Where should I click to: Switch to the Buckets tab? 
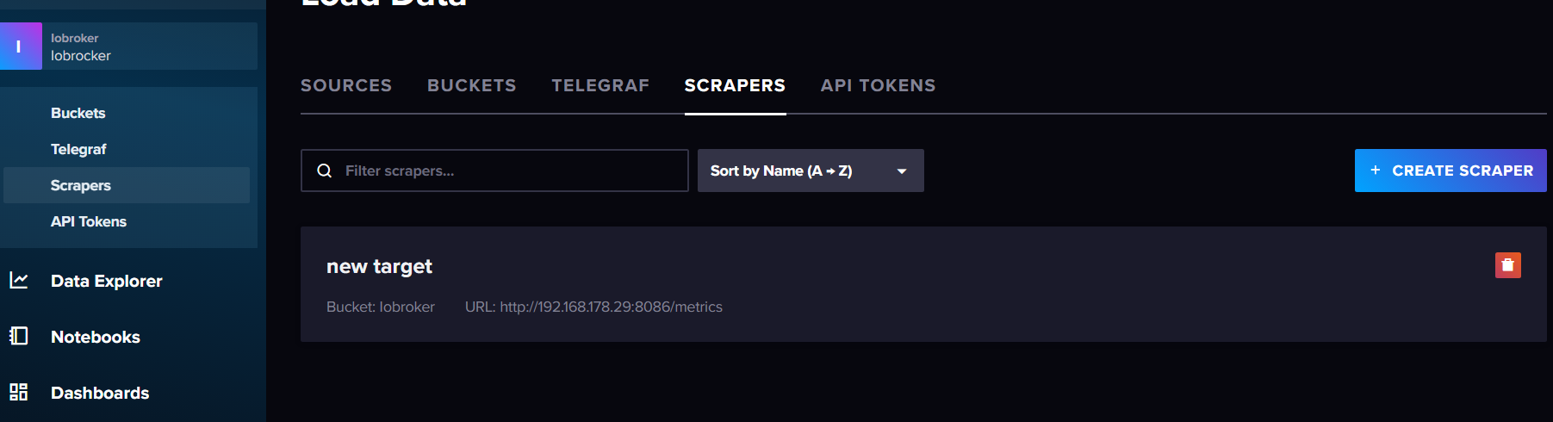(472, 85)
